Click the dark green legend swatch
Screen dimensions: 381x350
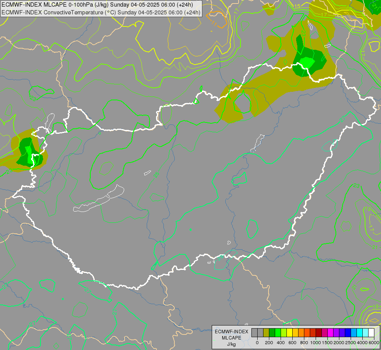[x=272, y=332]
